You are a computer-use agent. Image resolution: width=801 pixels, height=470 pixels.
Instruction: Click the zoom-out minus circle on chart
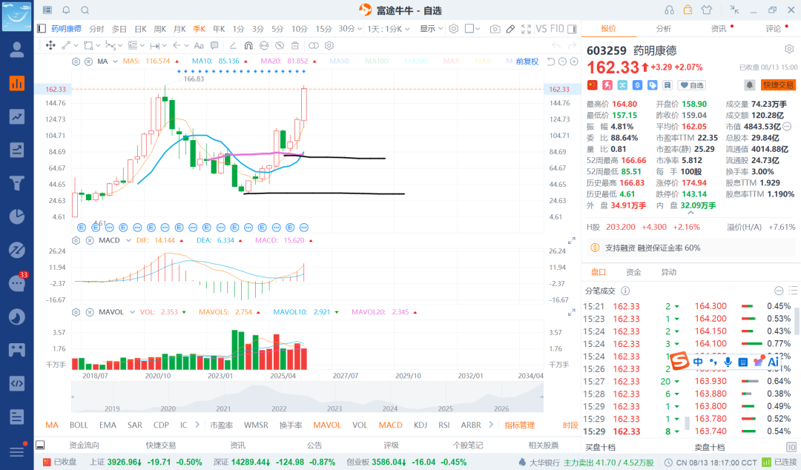pos(562,62)
